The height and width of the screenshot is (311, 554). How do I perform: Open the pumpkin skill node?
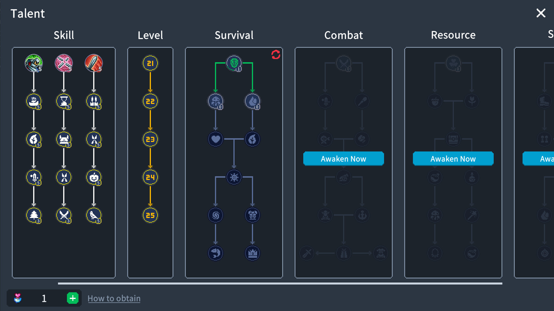pyautogui.click(x=94, y=177)
